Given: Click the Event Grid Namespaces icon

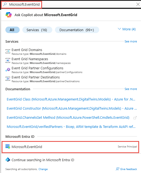Looking at the screenshot, I should point(8,60).
